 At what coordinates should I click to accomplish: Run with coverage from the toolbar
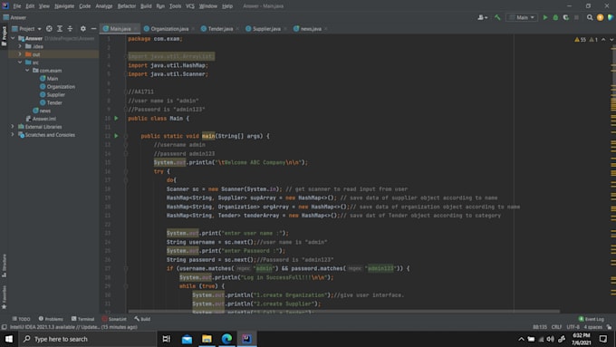tap(565, 17)
